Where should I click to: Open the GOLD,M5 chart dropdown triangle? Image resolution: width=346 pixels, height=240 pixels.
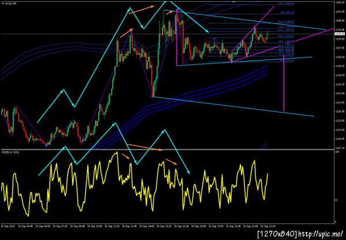point(2,3)
